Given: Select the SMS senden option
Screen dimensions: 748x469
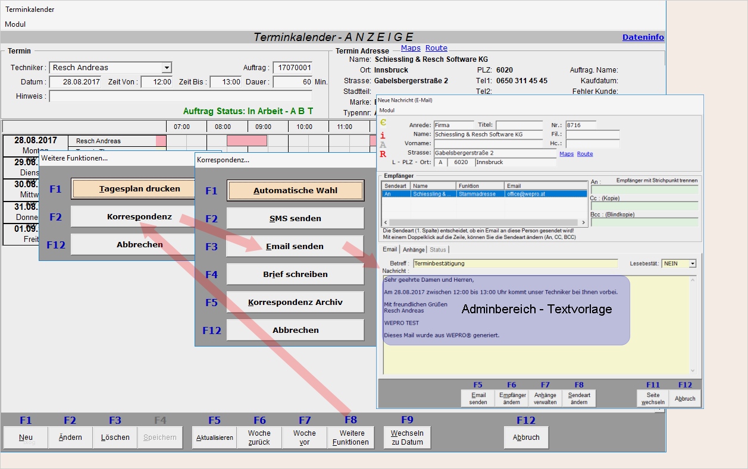Looking at the screenshot, I should [x=295, y=218].
